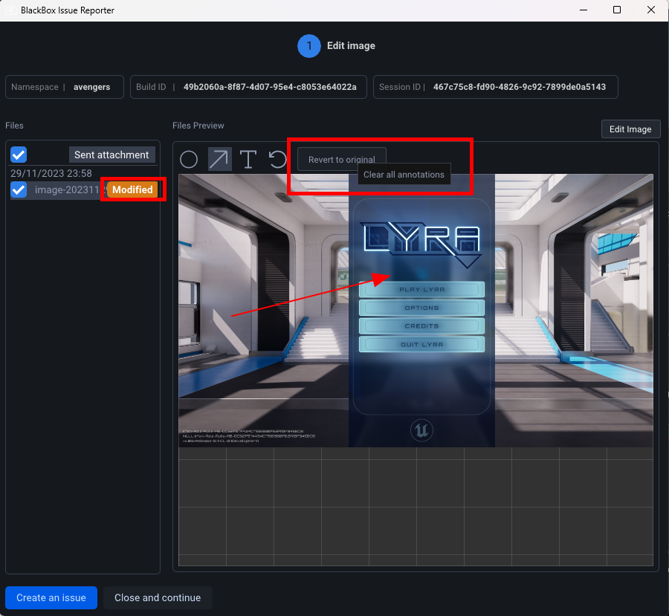This screenshot has width=669, height=616.
Task: Select the arrow annotation tool
Action: click(219, 159)
